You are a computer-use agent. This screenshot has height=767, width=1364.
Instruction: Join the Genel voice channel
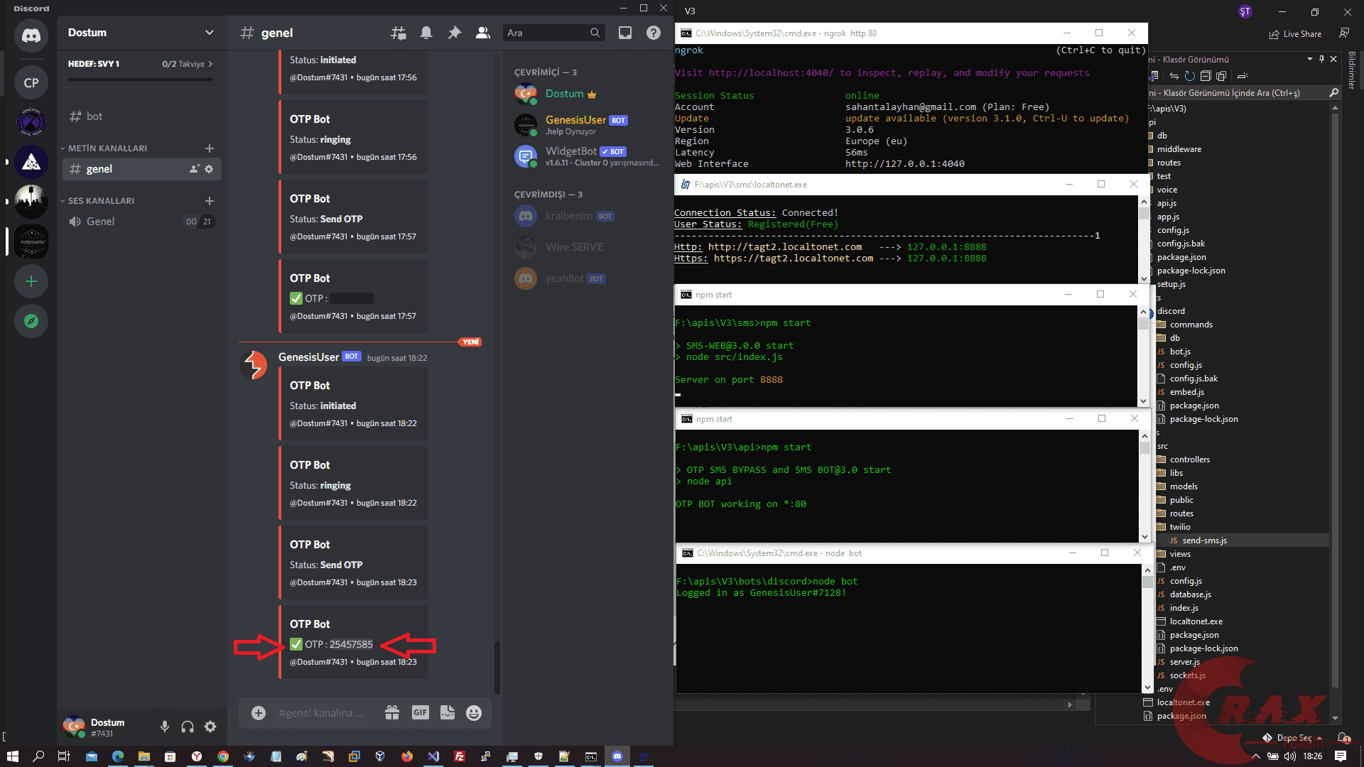coord(100,222)
